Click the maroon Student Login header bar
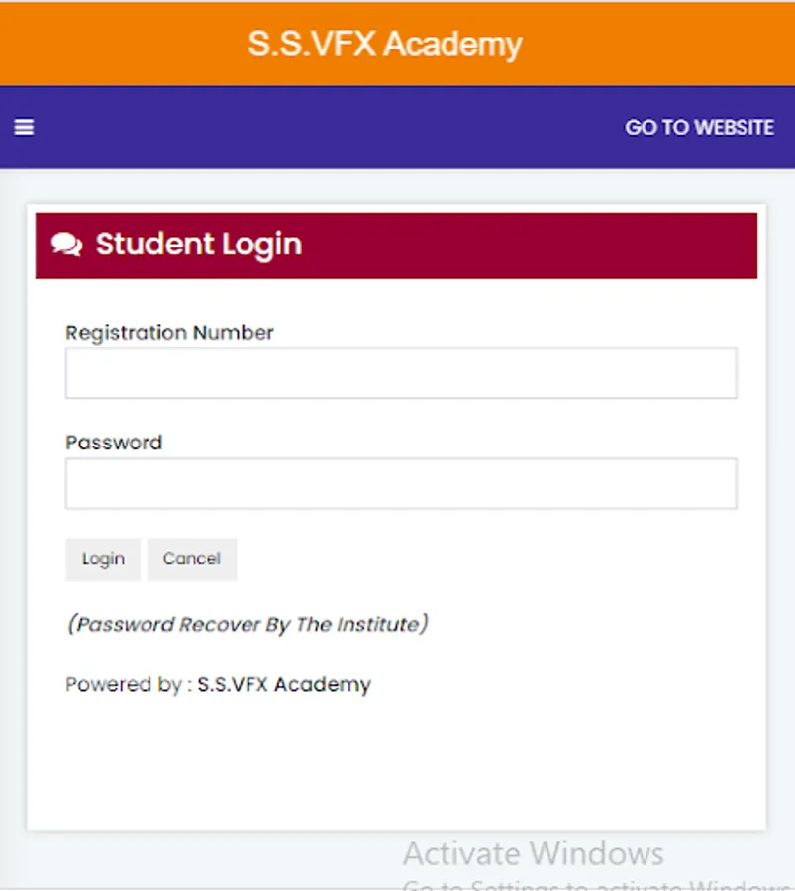This screenshot has width=795, height=891. (396, 246)
